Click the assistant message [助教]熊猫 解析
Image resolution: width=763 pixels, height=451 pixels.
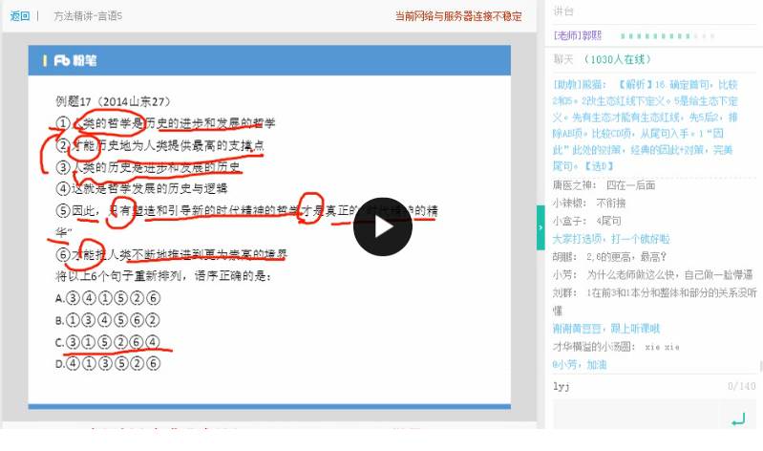tap(646, 125)
